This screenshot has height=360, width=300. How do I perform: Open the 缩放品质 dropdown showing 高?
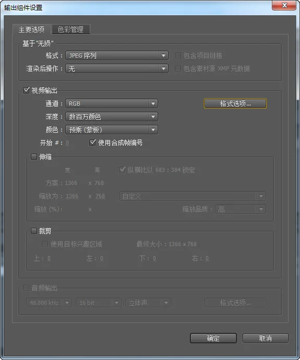(x=241, y=209)
